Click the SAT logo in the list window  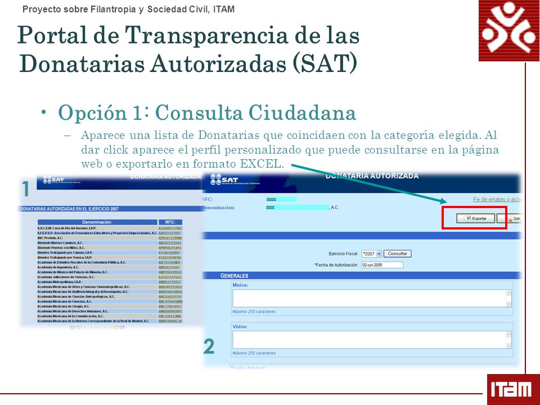[x=61, y=180]
